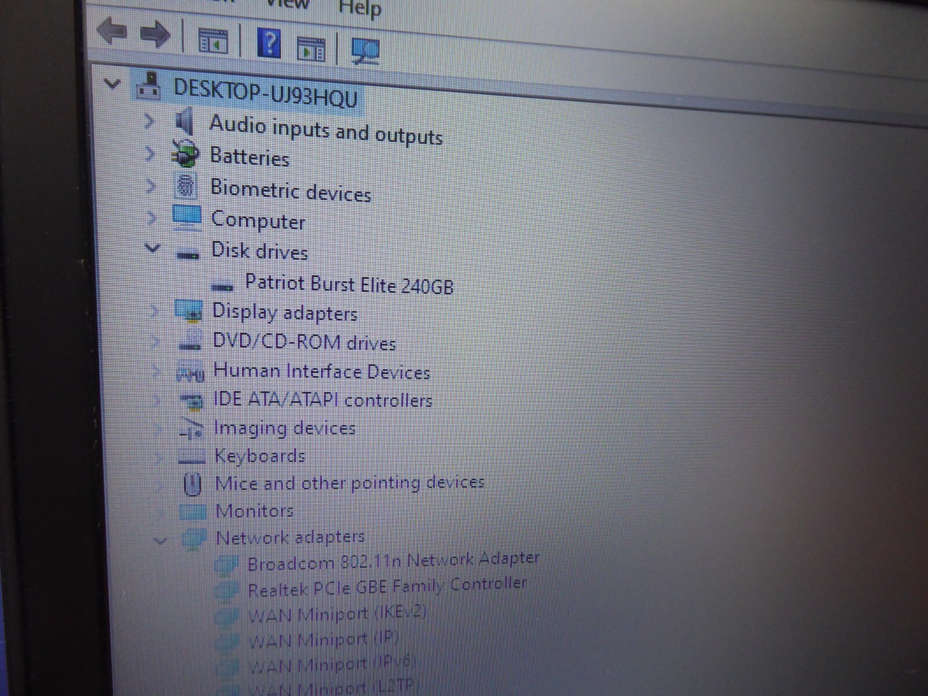Select Imaging devices category
This screenshot has width=928, height=696.
coord(285,428)
